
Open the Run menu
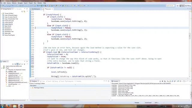(35, 3)
